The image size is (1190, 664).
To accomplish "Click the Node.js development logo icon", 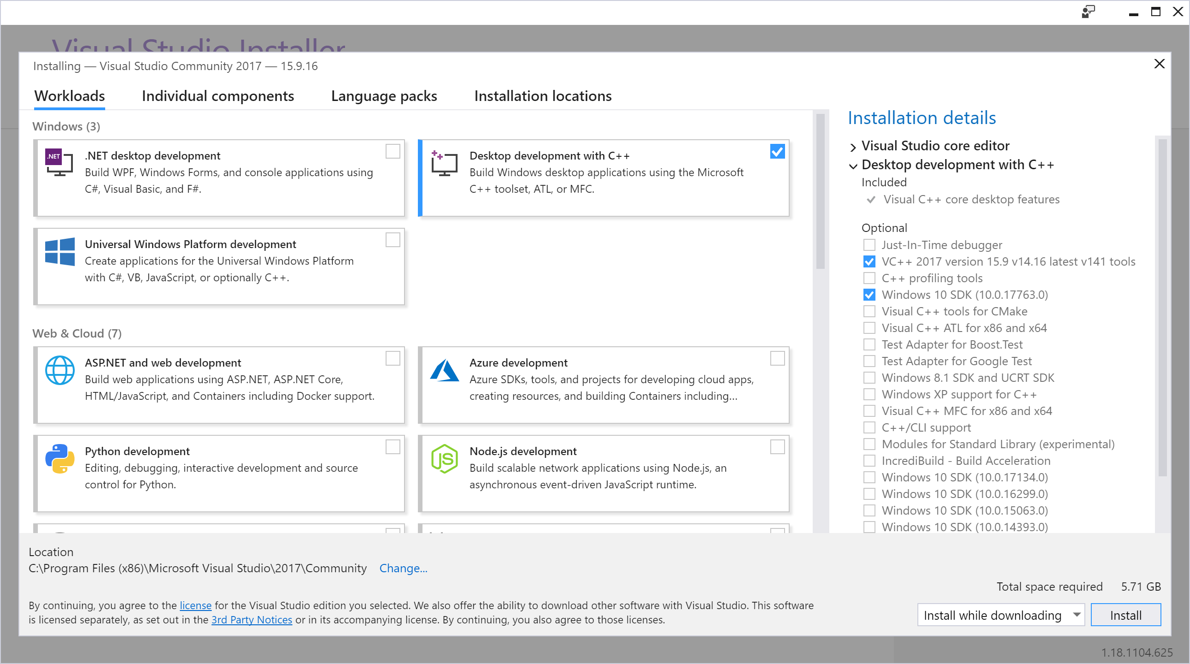I will point(444,458).
